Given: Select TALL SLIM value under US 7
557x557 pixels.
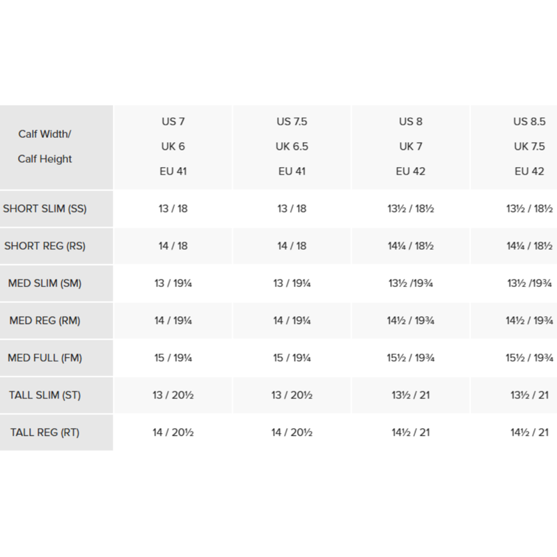Looking at the screenshot, I should 173,395.
